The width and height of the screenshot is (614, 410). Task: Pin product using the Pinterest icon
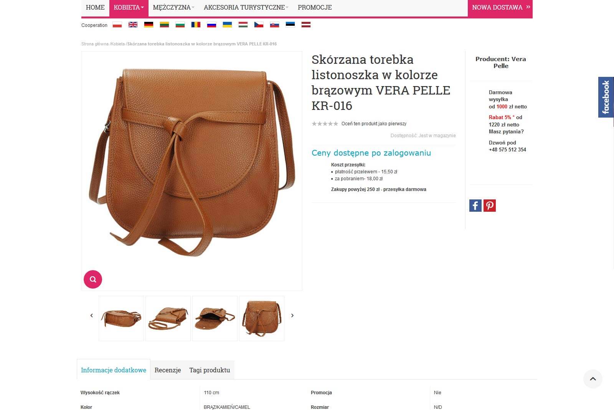(490, 206)
